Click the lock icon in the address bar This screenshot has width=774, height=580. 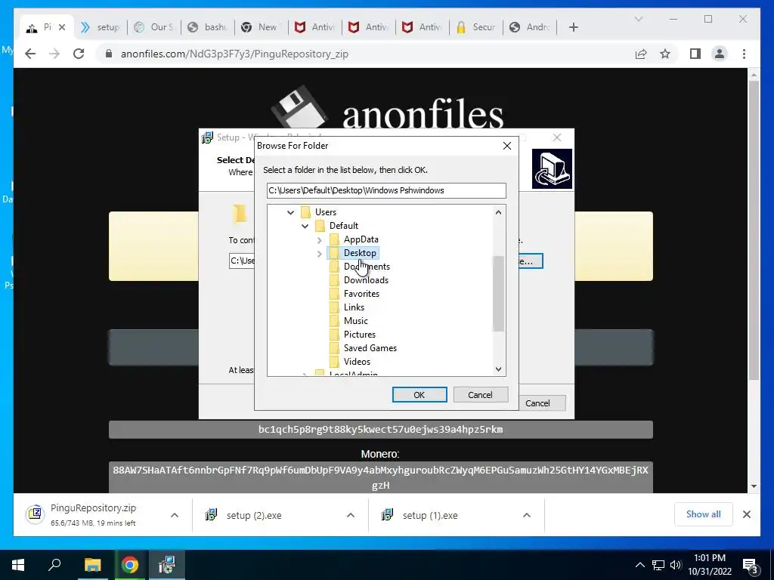(x=109, y=54)
